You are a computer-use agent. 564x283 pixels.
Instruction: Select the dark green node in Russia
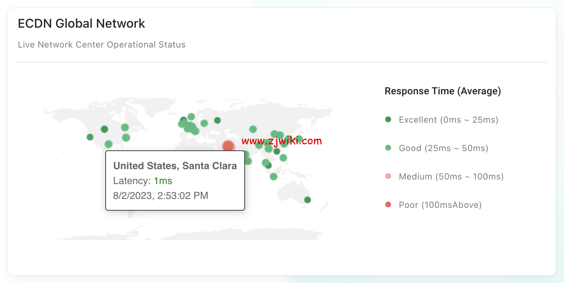(x=217, y=120)
